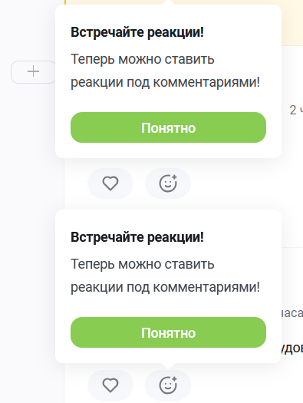Like the lower comment with the heart icon

coord(110,385)
